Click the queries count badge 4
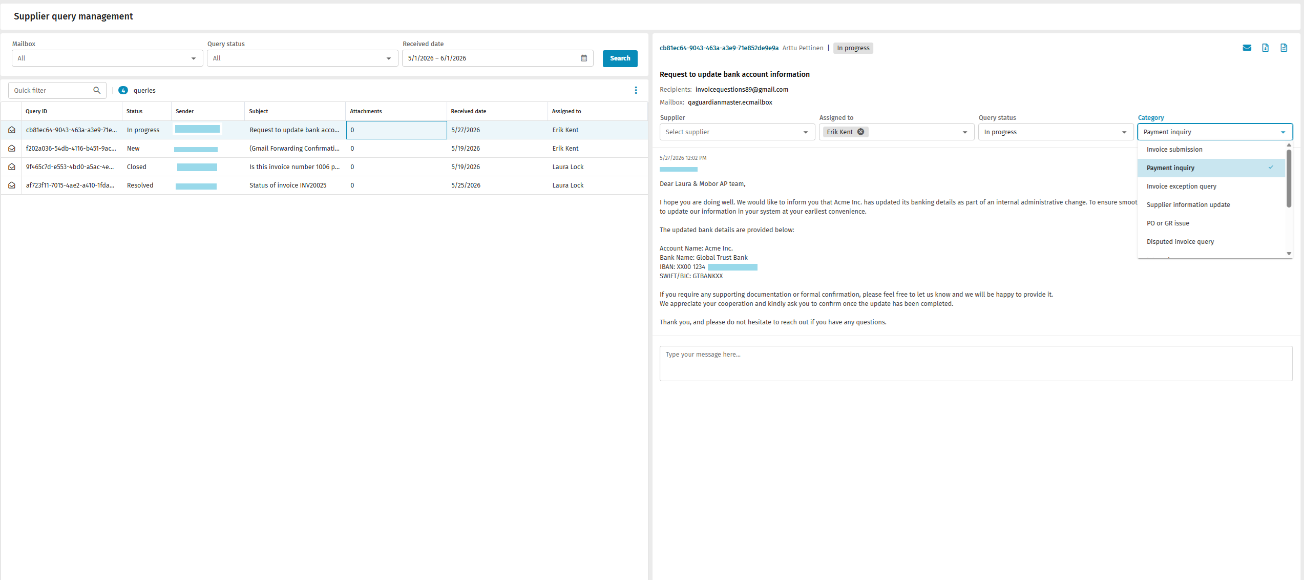1304x580 pixels. 123,90
